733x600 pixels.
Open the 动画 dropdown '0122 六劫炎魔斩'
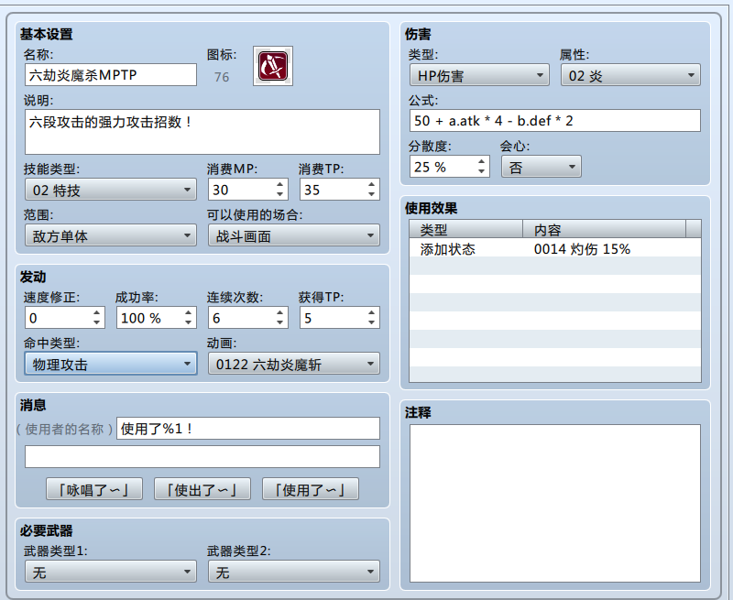pos(294,364)
